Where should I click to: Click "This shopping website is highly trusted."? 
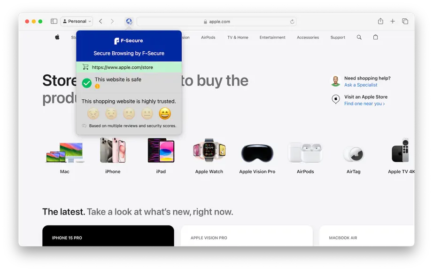129,101
